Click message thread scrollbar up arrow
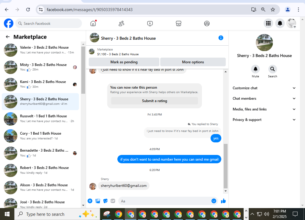Screen dimensions: 305x220 [x=226, y=72]
